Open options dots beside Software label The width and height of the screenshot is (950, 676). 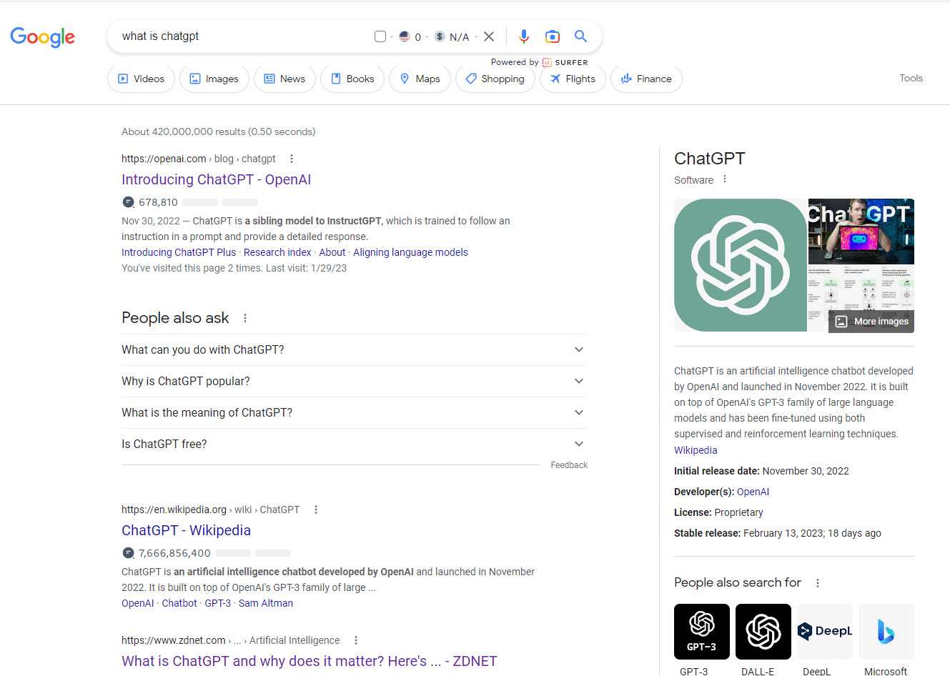[x=725, y=179]
